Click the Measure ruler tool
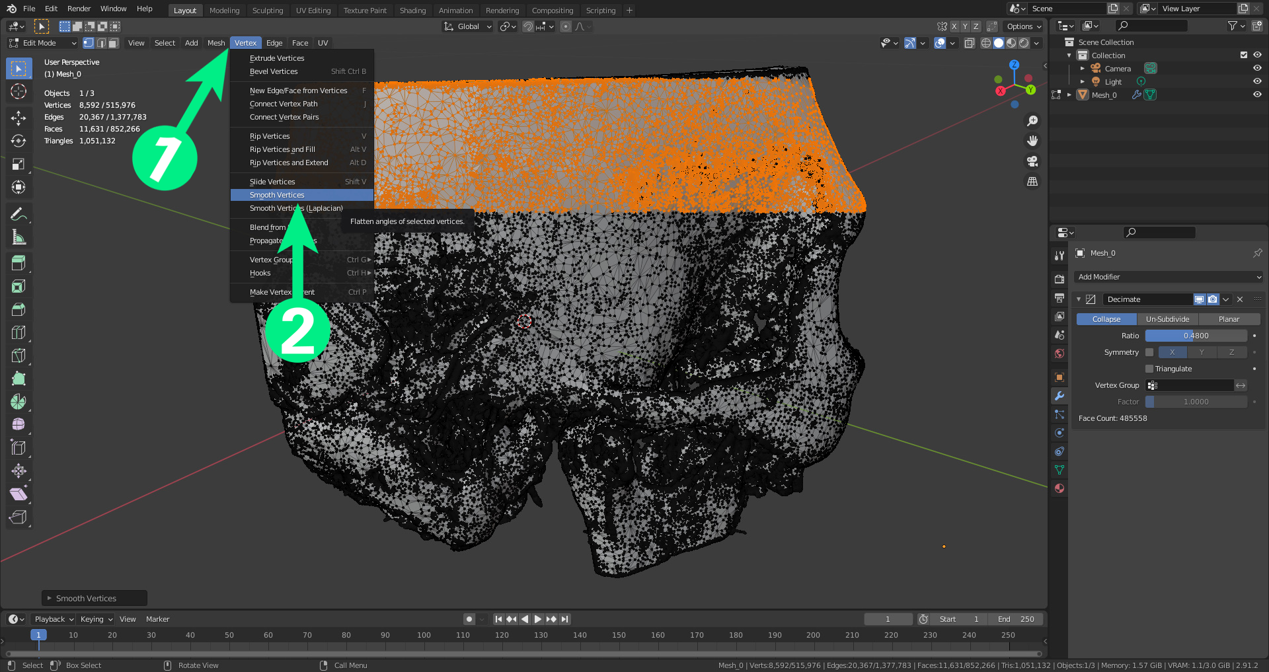This screenshot has width=1269, height=672. pos(19,237)
